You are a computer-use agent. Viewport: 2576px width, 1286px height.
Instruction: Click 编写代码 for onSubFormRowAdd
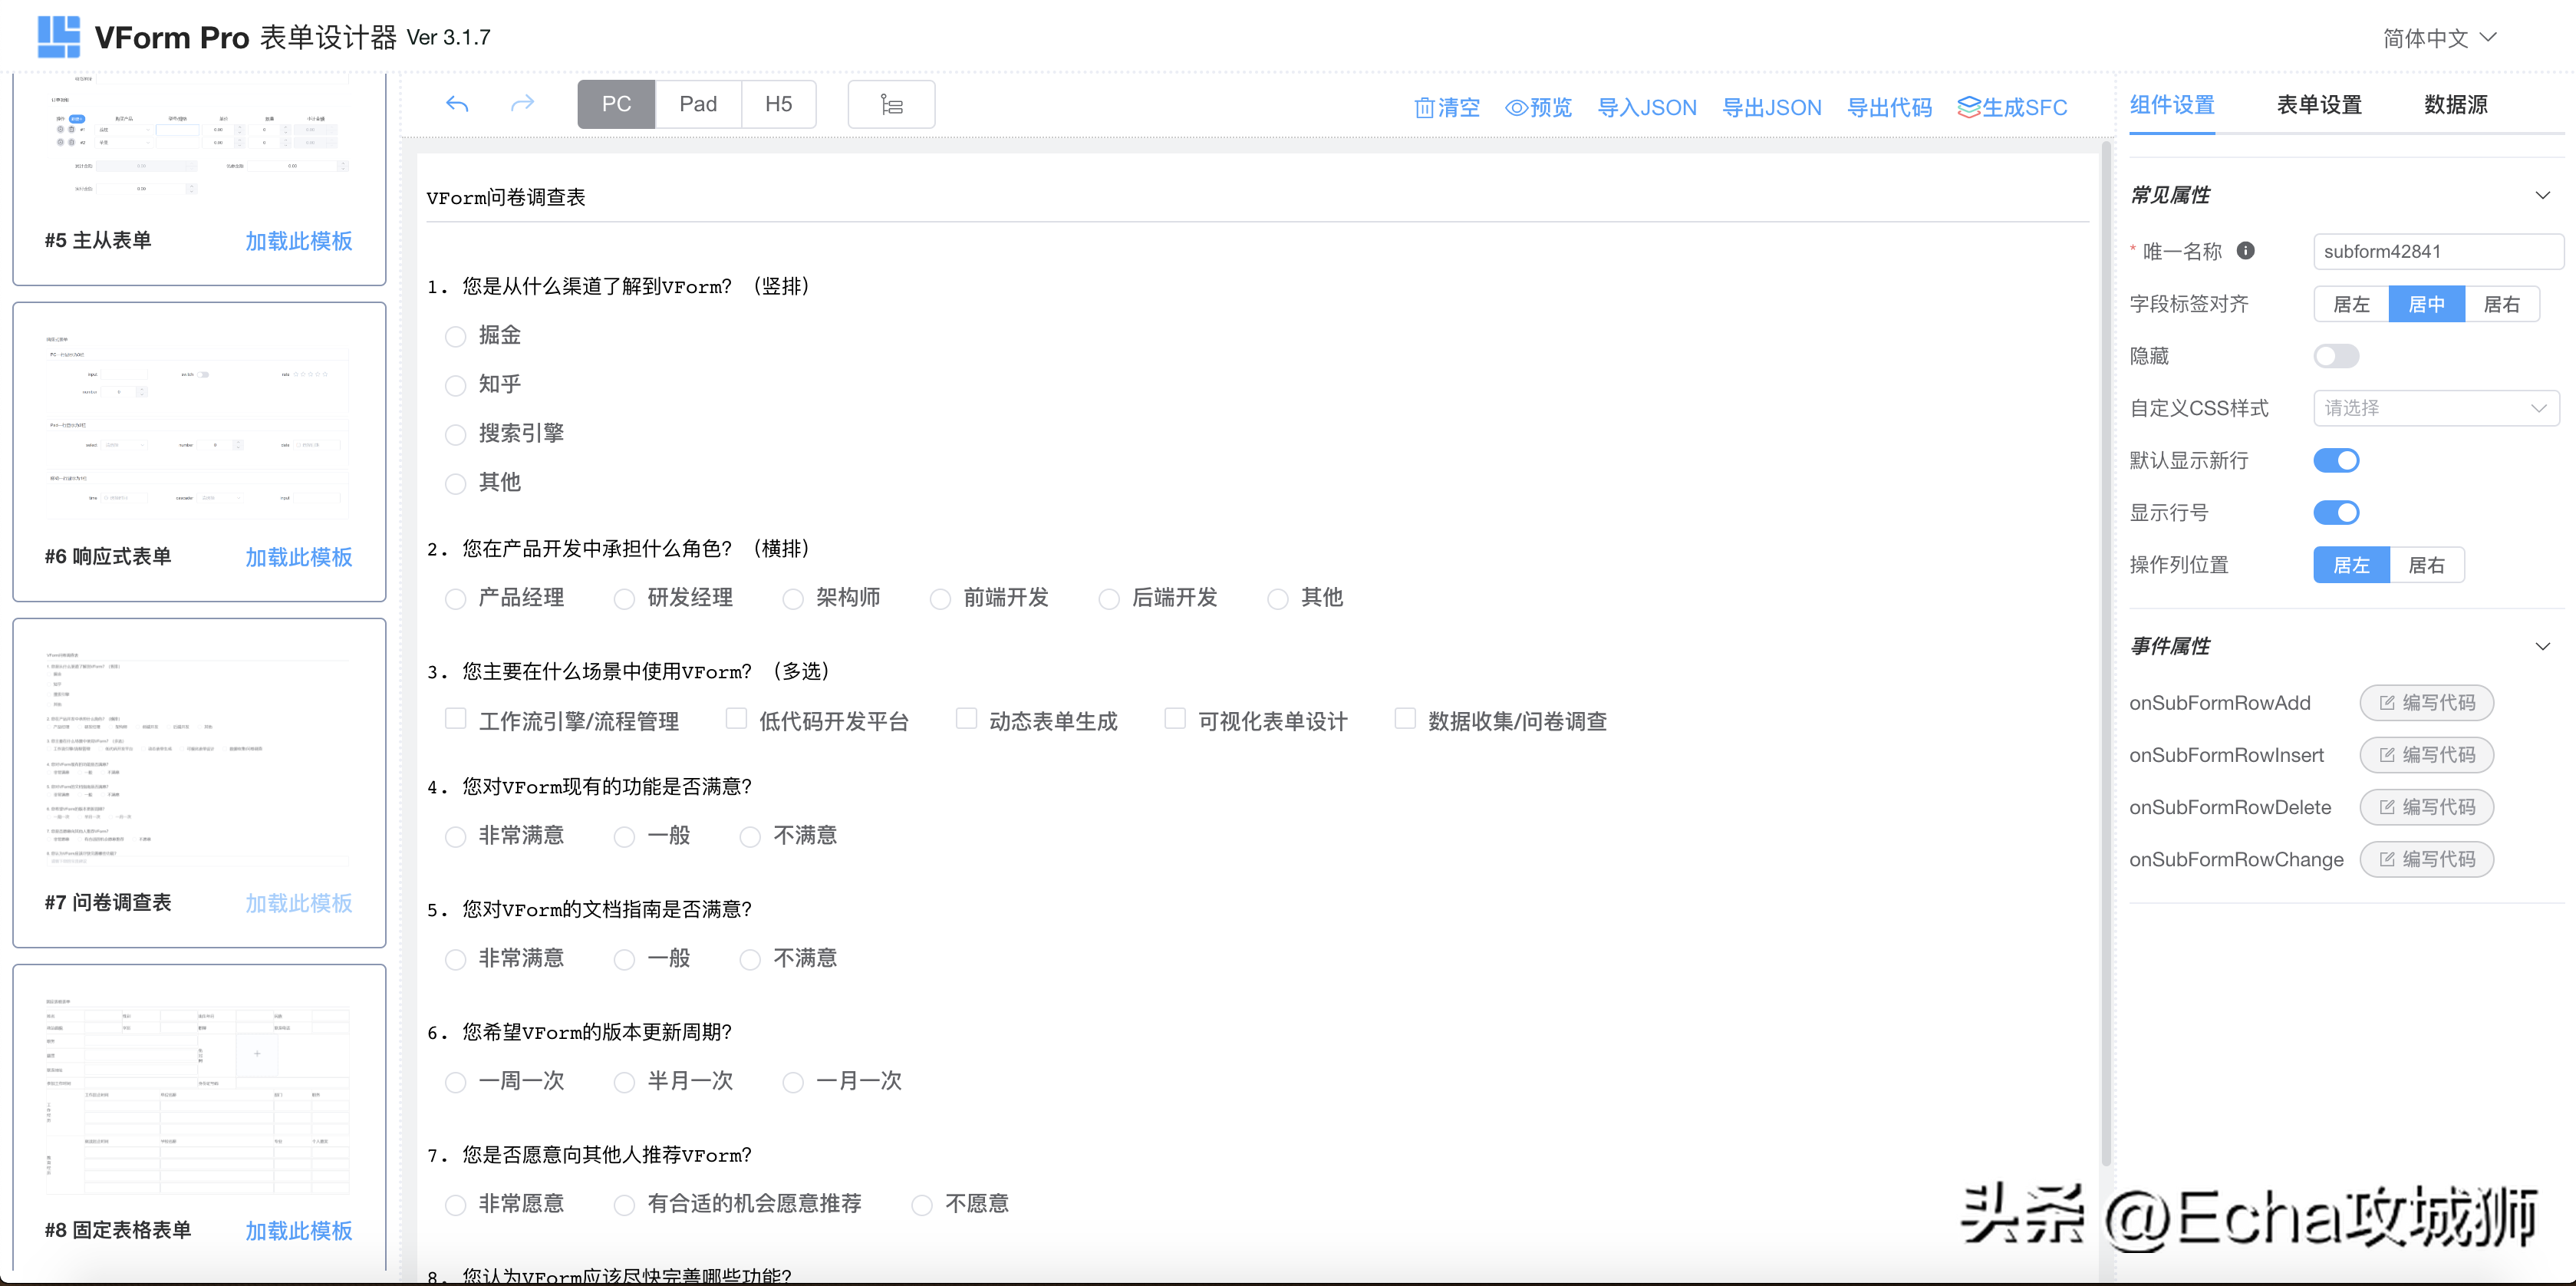click(2427, 703)
